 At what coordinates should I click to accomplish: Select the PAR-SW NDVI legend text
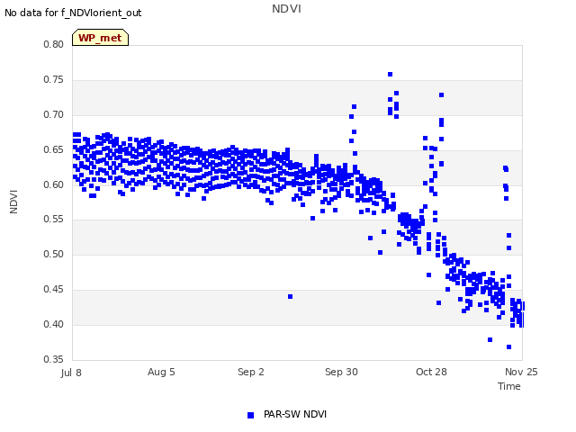(x=295, y=414)
